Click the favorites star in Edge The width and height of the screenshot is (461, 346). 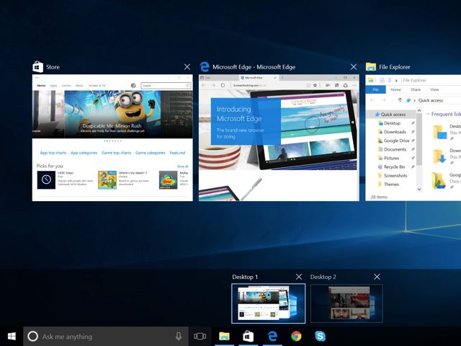(x=315, y=85)
